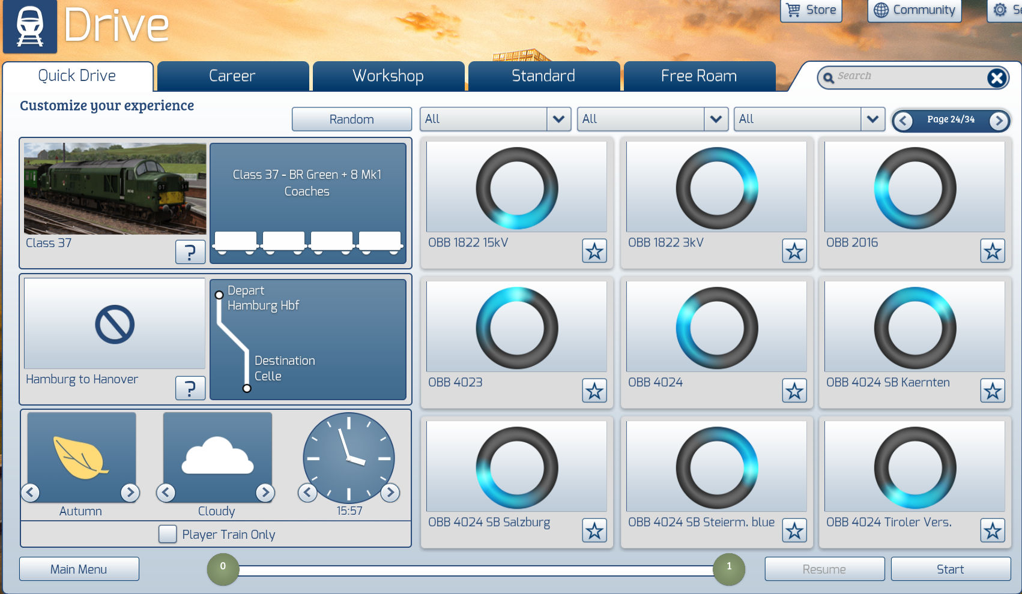This screenshot has width=1022, height=594.
Task: Open Class 37 info question mark
Action: [190, 252]
